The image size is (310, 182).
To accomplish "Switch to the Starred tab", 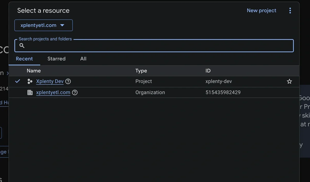I will [56, 59].
